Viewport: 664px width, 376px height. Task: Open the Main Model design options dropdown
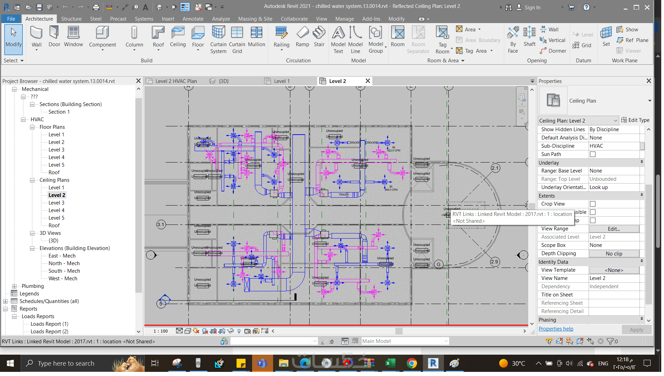point(446,341)
